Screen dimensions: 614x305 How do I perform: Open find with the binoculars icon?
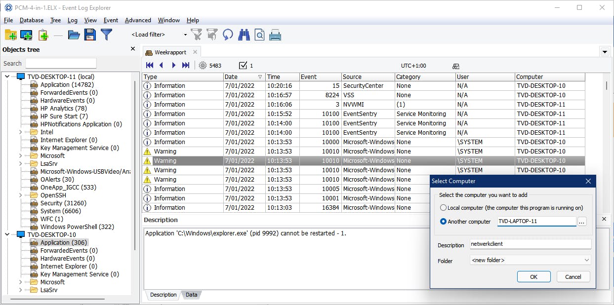(244, 35)
